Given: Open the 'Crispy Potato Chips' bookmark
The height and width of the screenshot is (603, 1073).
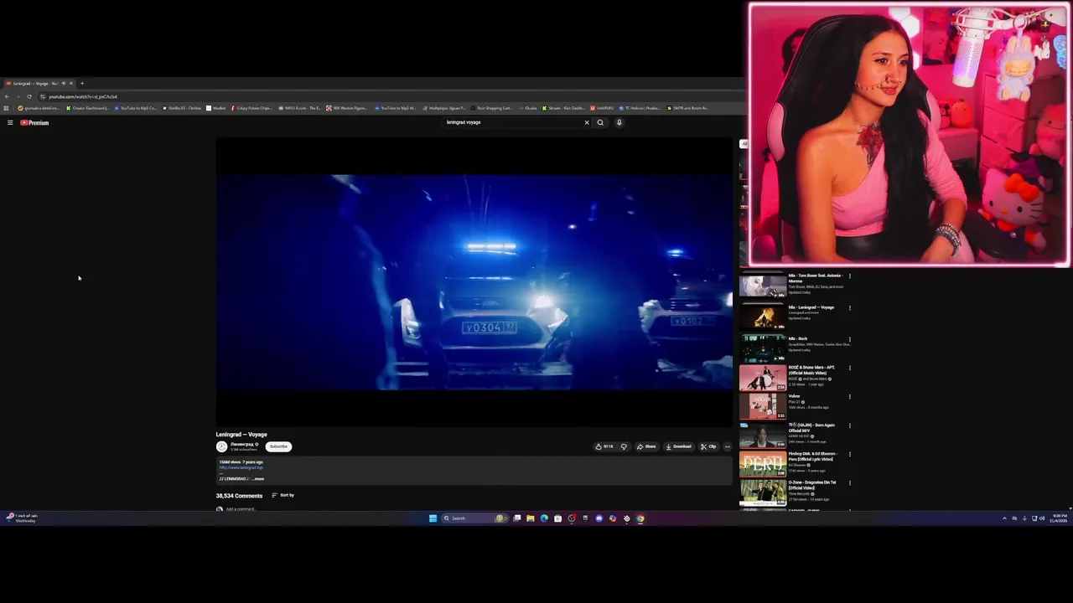Looking at the screenshot, I should click(251, 108).
